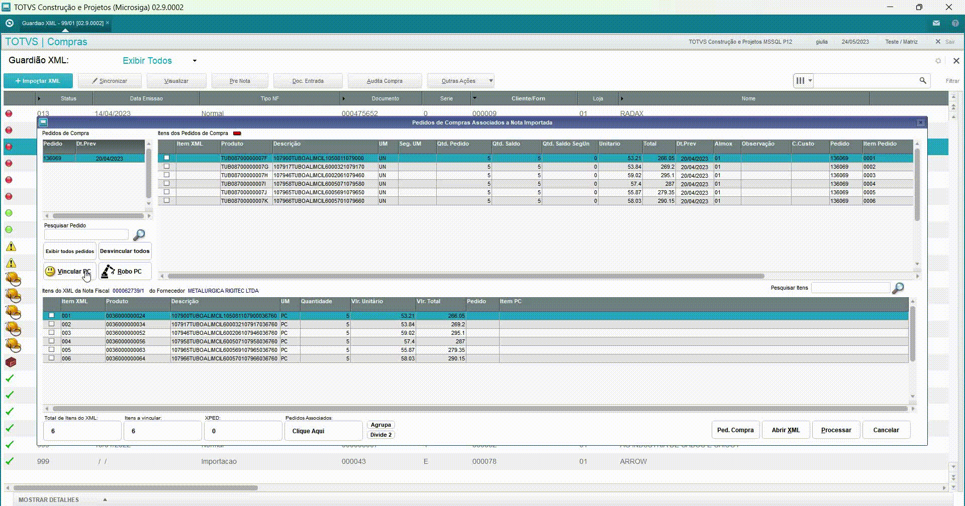965x506 pixels.
Task: Expand the Outras Ações dropdown arrow
Action: [x=491, y=81]
